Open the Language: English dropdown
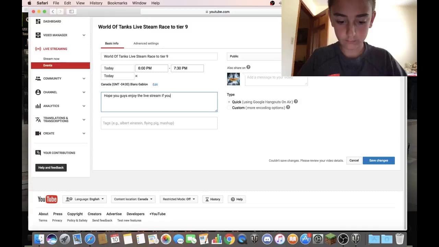Screen dimensions: 439x247 pos(85,199)
